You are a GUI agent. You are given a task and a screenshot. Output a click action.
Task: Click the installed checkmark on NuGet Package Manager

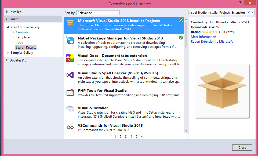tap(181, 38)
